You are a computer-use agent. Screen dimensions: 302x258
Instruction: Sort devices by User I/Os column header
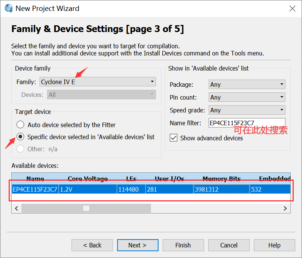(169, 179)
